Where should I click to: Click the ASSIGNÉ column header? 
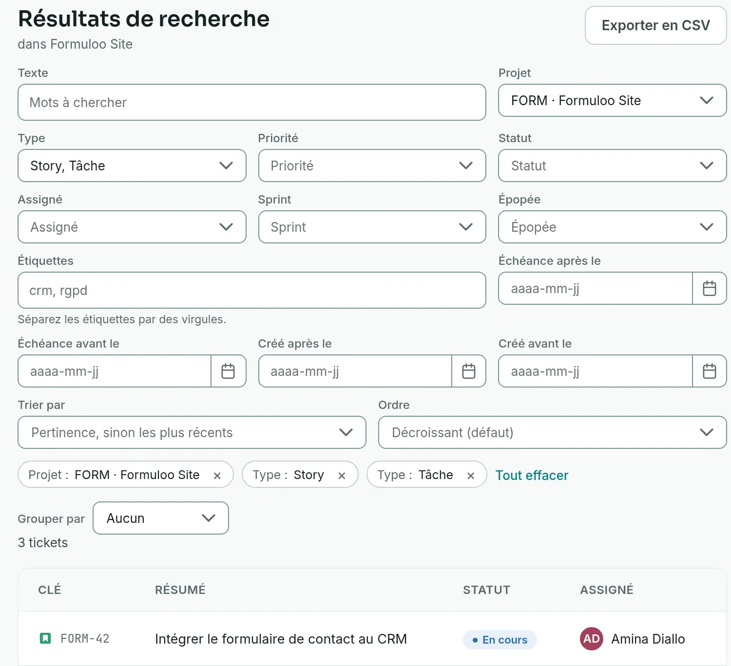[607, 590]
